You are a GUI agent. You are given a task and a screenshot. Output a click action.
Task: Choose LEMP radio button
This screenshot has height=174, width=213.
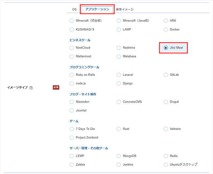[72, 156]
